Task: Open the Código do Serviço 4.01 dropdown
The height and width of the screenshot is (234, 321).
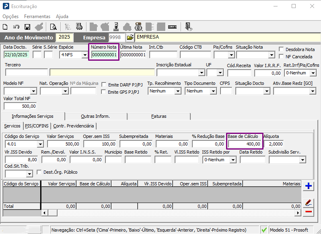Action: (40, 144)
